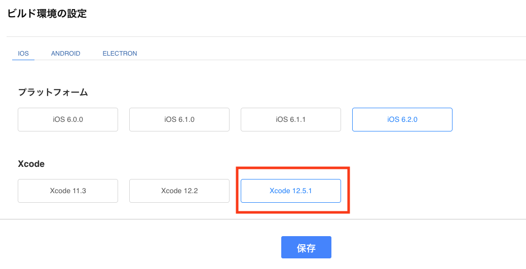The height and width of the screenshot is (269, 526).
Task: Select Xcode 11.3
Action: tap(68, 191)
